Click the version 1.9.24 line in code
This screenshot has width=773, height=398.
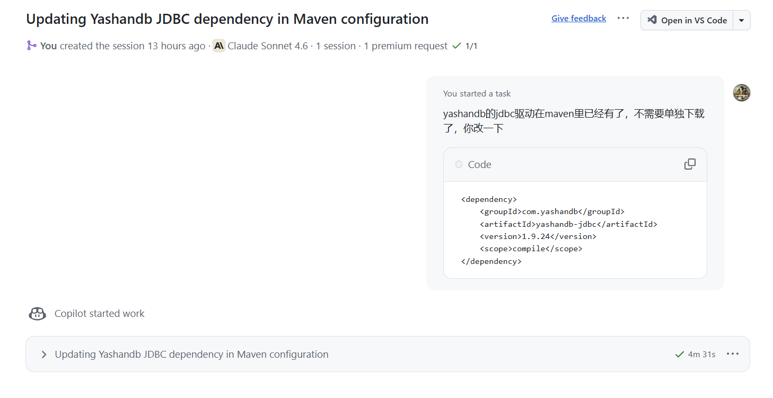[538, 236]
